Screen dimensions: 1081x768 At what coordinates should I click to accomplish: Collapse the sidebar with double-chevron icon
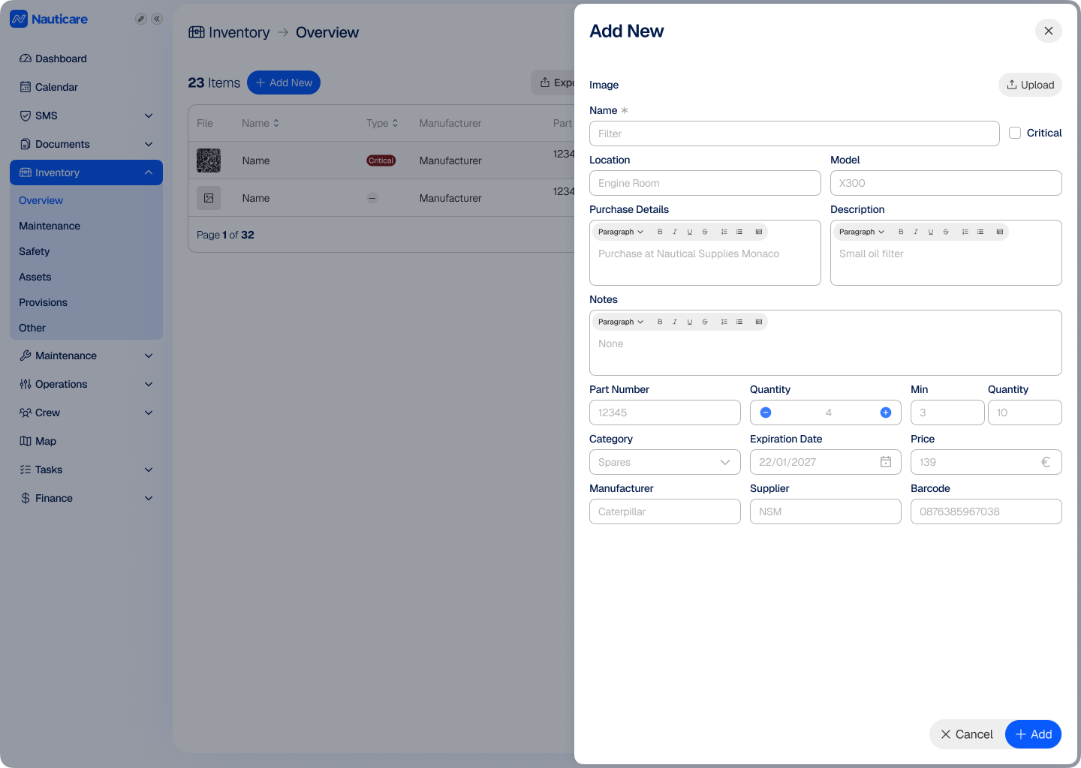coord(157,19)
